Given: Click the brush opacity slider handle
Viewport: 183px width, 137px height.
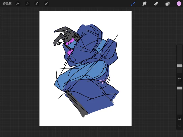Looking at the screenshot, I should 180,88.
